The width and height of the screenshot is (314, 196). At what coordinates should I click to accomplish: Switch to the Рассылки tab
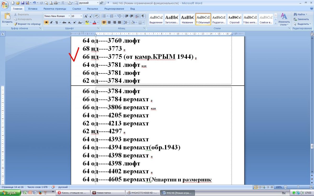[x=93, y=9]
